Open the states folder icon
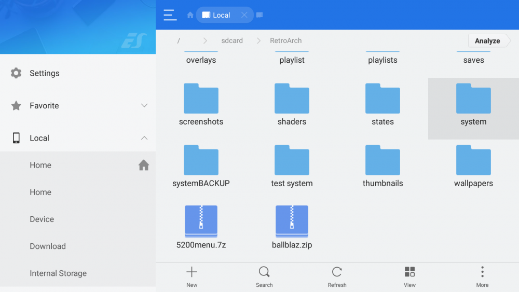Image resolution: width=519 pixels, height=292 pixels. pyautogui.click(x=383, y=98)
